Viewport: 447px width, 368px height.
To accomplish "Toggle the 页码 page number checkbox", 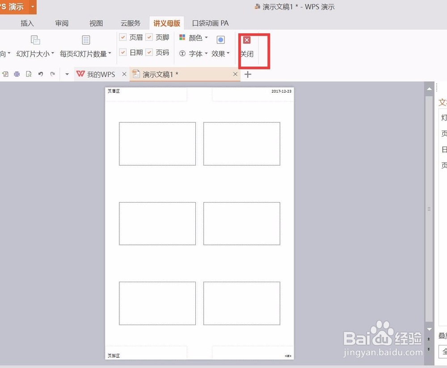I will [x=149, y=52].
